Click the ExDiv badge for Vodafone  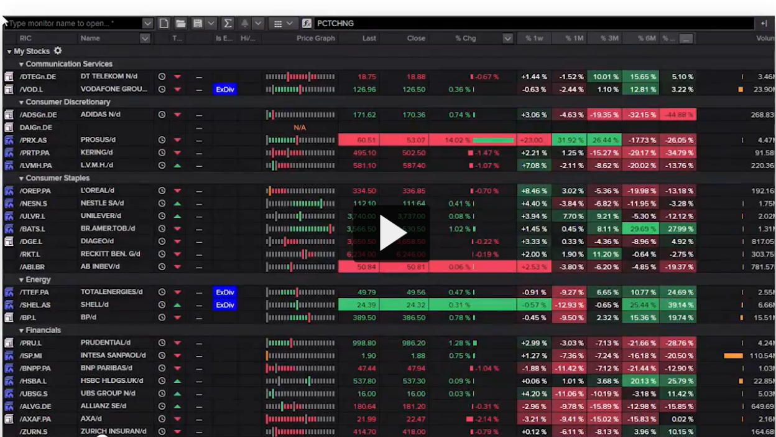[x=224, y=90]
